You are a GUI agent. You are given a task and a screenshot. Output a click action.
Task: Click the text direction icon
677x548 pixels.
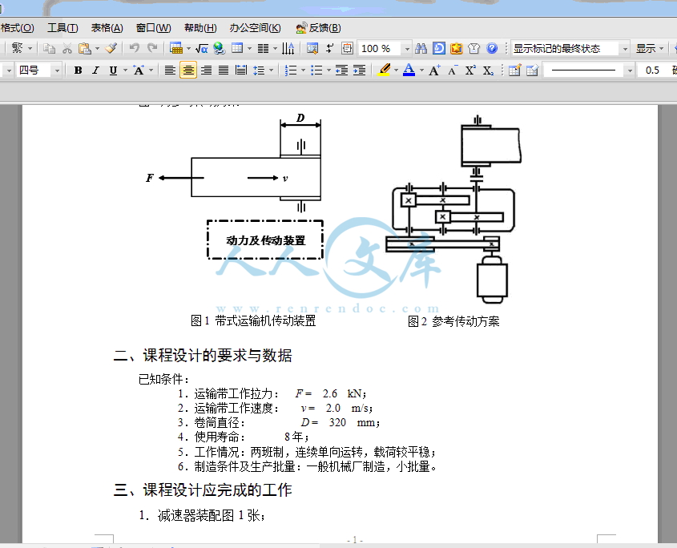click(x=288, y=48)
